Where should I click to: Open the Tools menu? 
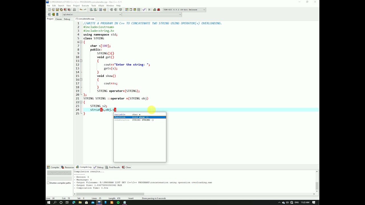click(94, 5)
